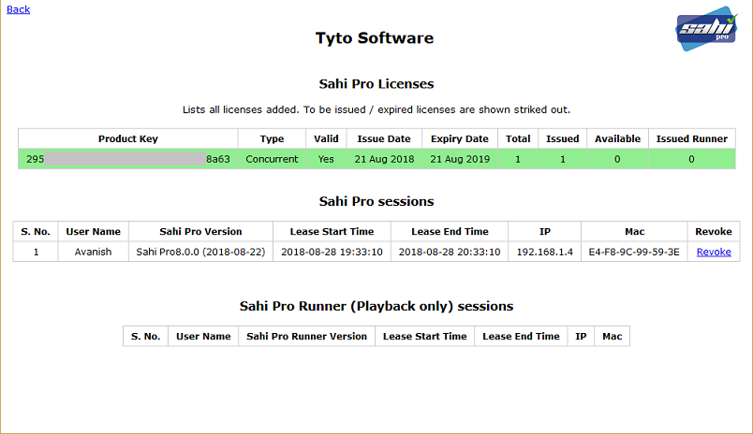Click the Sahi Pro Runner Version header

coord(308,336)
